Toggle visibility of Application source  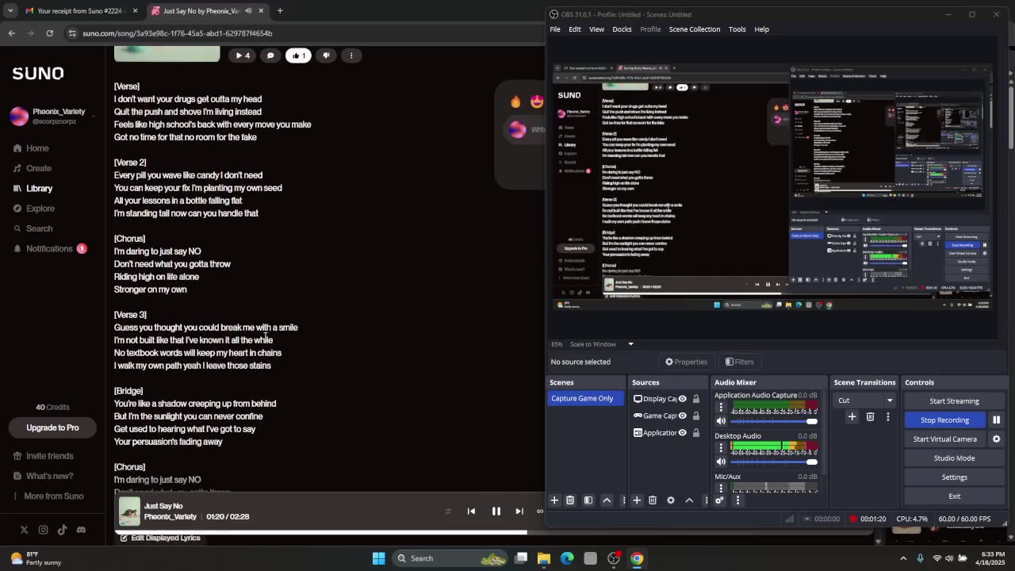tap(682, 433)
